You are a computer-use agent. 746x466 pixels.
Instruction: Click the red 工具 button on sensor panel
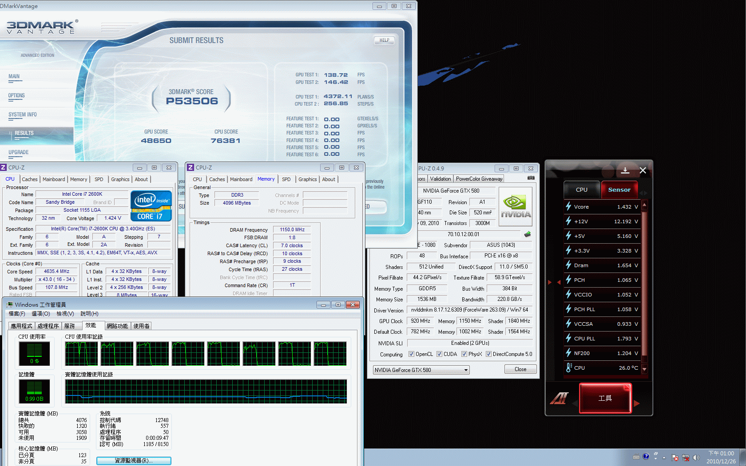[x=605, y=398]
